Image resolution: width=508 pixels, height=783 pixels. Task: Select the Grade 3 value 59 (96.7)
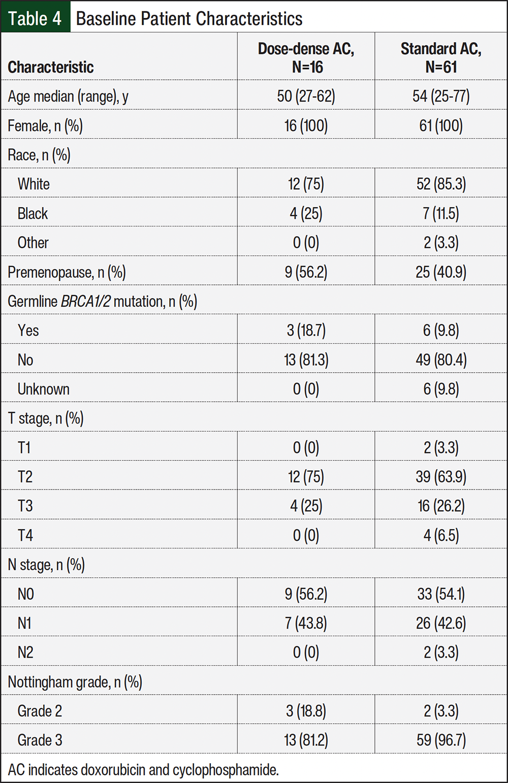click(441, 740)
